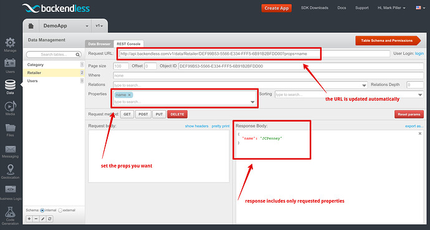The width and height of the screenshot is (430, 230).
Task: Click the search tables magnifier icon
Action: (78, 55)
